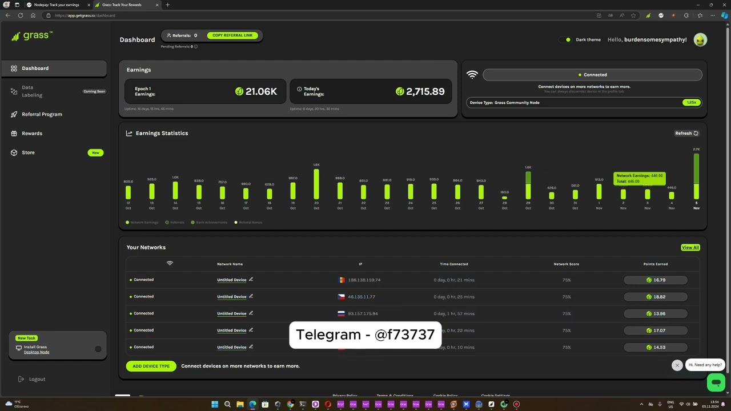Refresh the earnings statistics
Viewport: 731px width, 411px height.
(686, 134)
